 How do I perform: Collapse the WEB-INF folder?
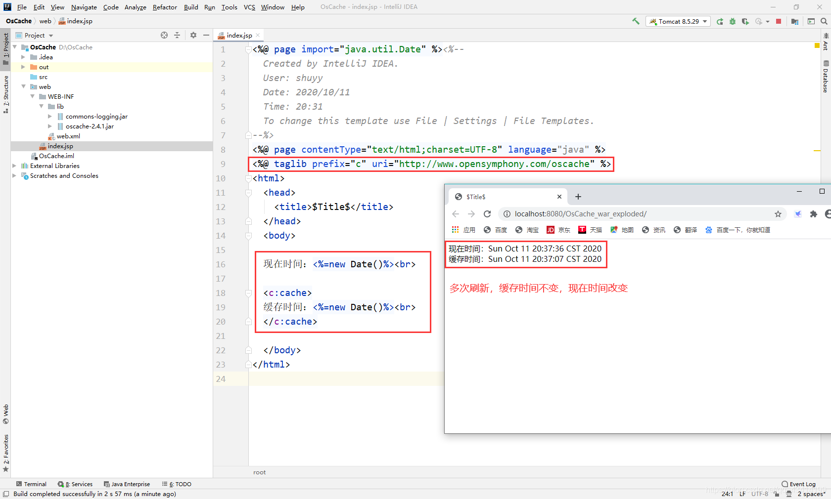coord(32,96)
